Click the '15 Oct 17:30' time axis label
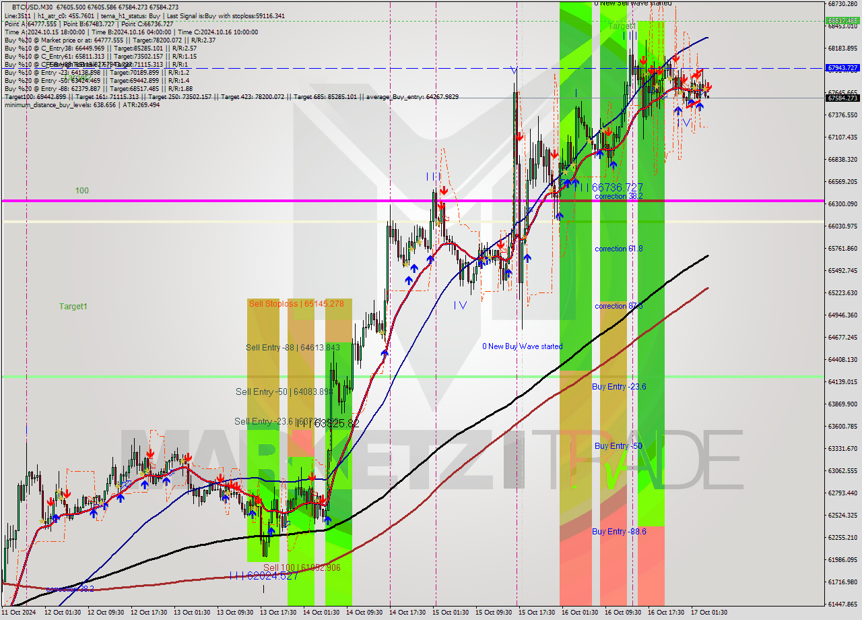This screenshot has width=862, height=620. pos(536,613)
